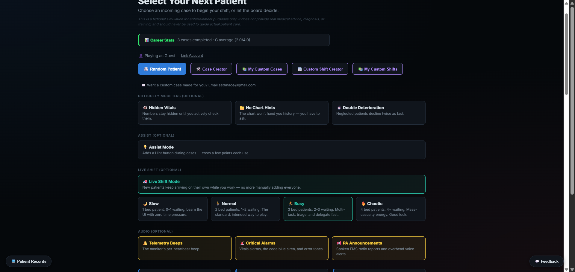Viewport: 575px width, 272px height.
Task: Click the bell icon on Telemetry Beeps
Action: (145, 243)
